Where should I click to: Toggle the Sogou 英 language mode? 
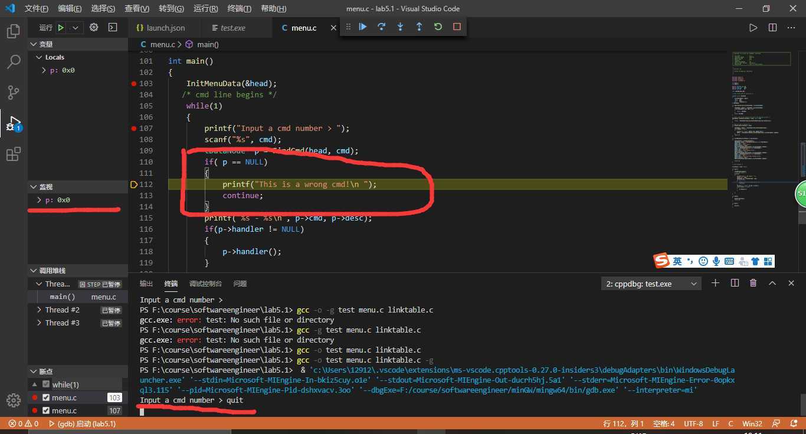pyautogui.click(x=677, y=261)
